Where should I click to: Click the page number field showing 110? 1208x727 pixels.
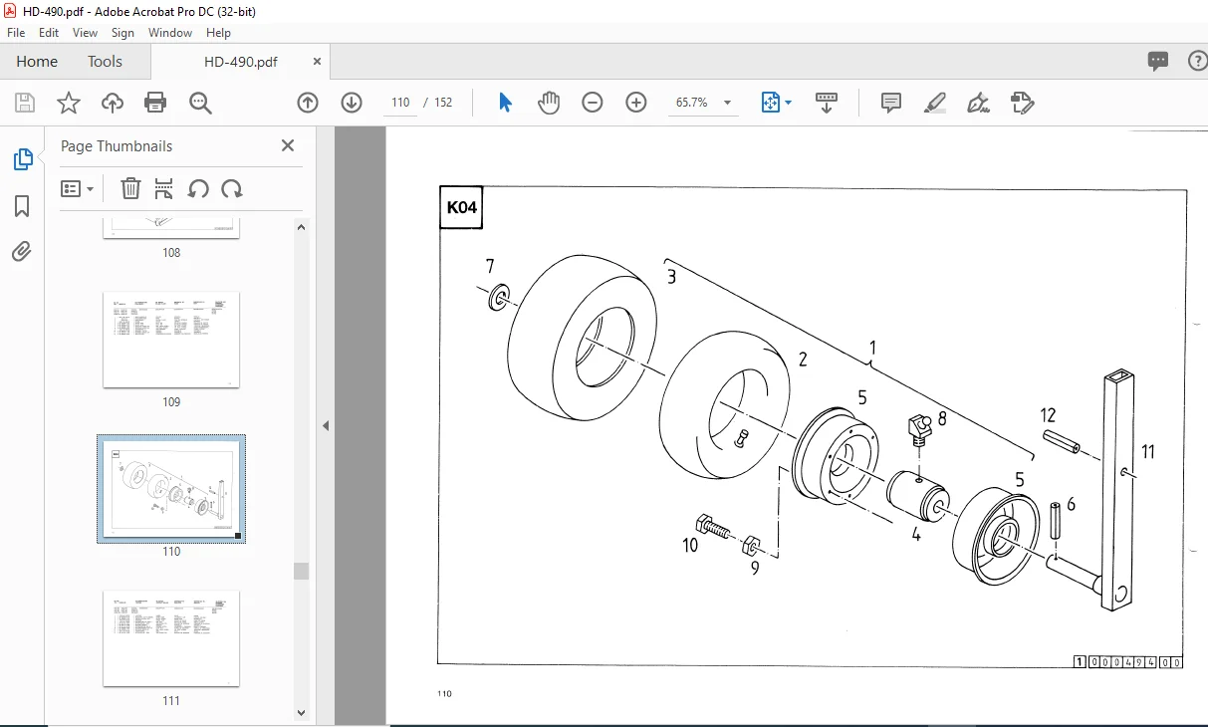[x=400, y=103]
